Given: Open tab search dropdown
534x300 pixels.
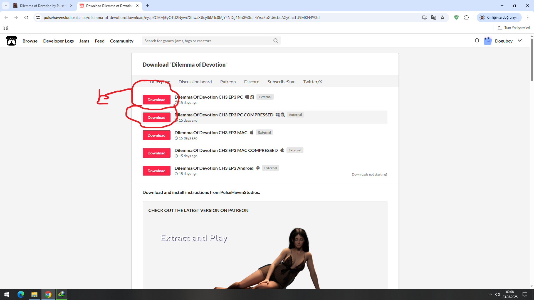Looking at the screenshot, I should point(5,6).
